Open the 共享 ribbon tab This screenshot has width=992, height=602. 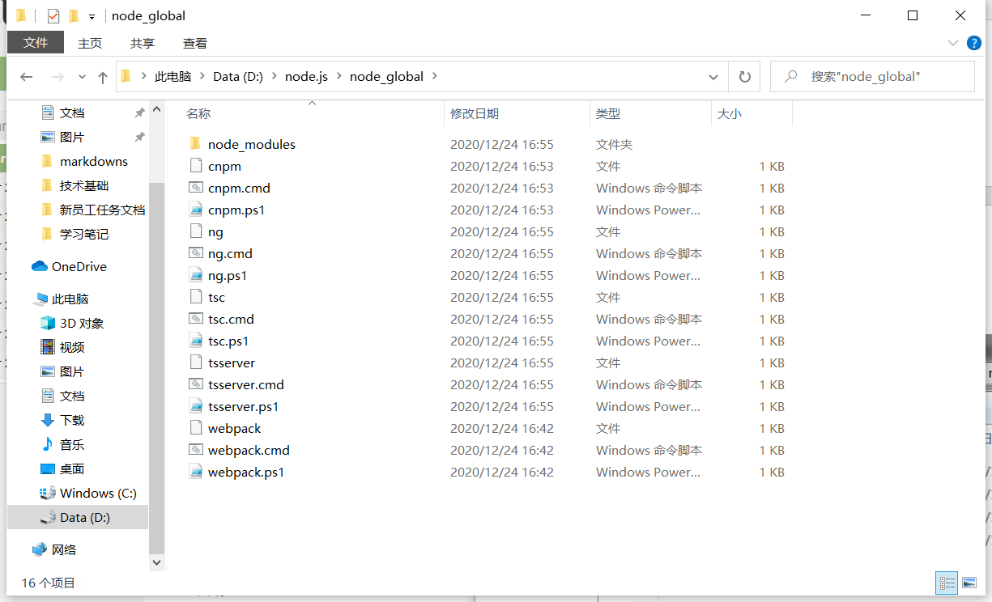143,43
